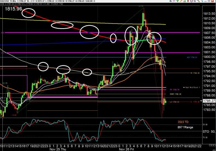Click the 1813.50 price axis label
Screen dimensions: 216x151
pyautogui.click(x=209, y=13)
